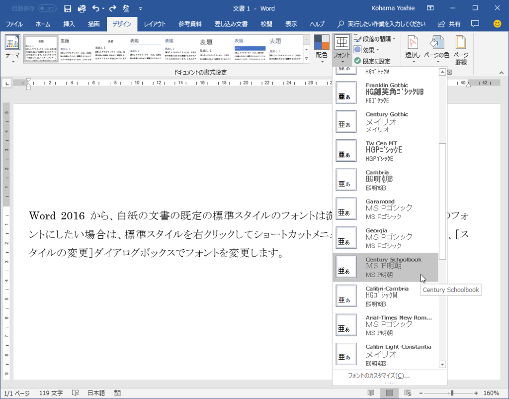Screen dimensions: 509x399
Task: Click the 160% zoom level
Action: click(491, 393)
